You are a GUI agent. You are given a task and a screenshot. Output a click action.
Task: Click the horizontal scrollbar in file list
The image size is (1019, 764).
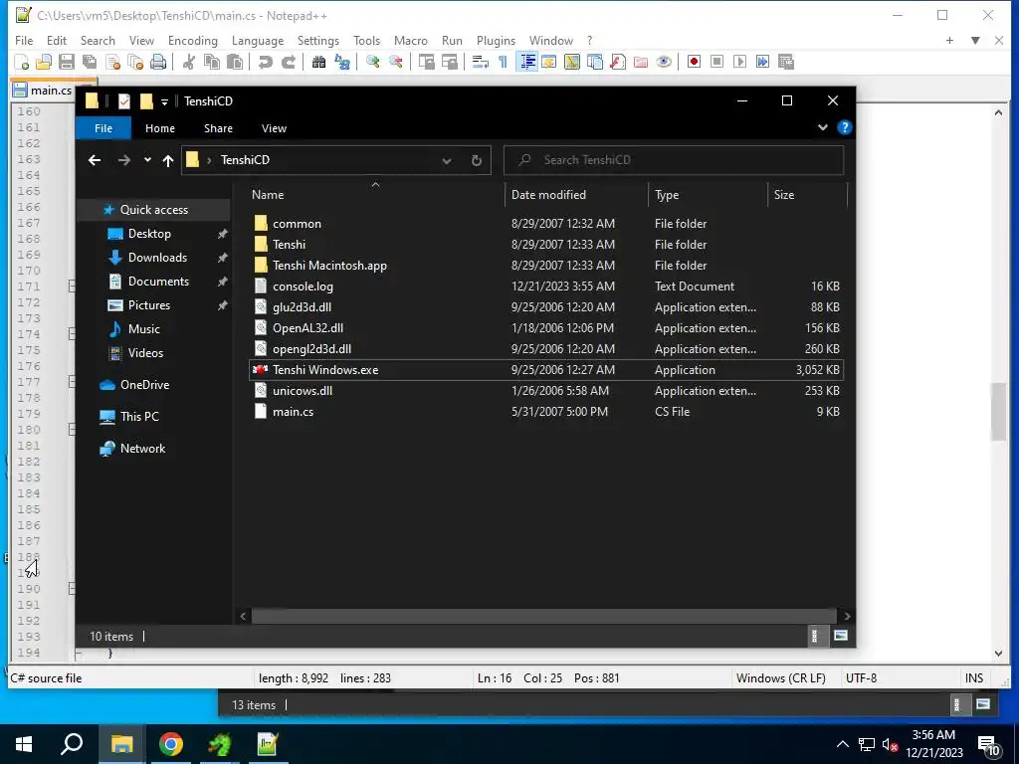[x=544, y=616]
